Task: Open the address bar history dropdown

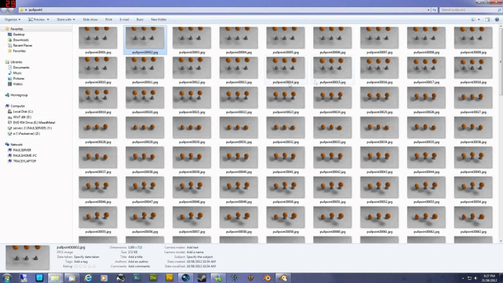Action: tap(429, 9)
